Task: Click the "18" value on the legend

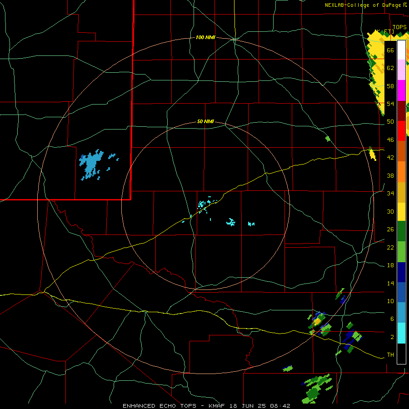Action: (x=390, y=265)
